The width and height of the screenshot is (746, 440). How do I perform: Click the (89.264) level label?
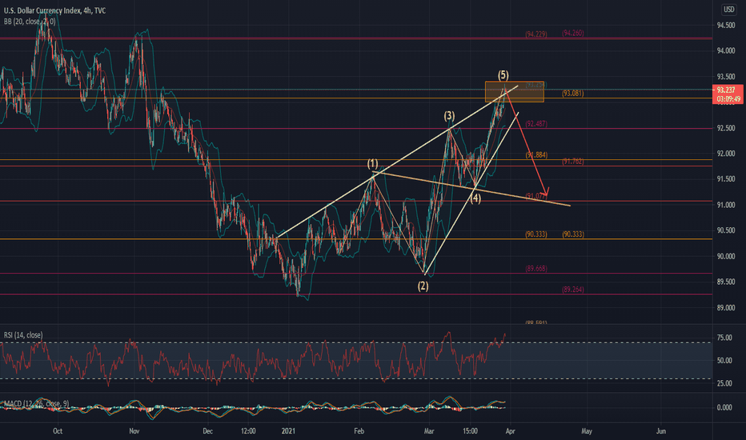(573, 290)
